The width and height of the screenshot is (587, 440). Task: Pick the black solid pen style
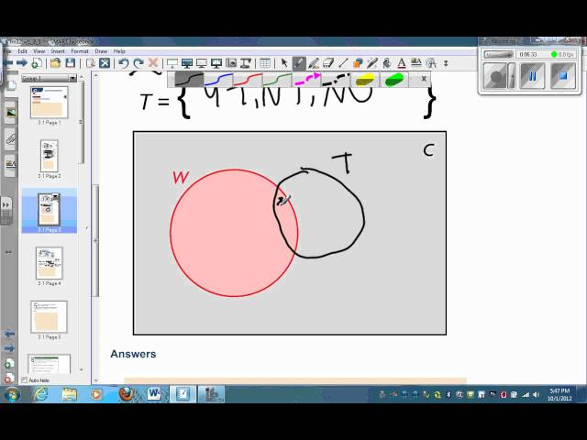click(x=190, y=80)
